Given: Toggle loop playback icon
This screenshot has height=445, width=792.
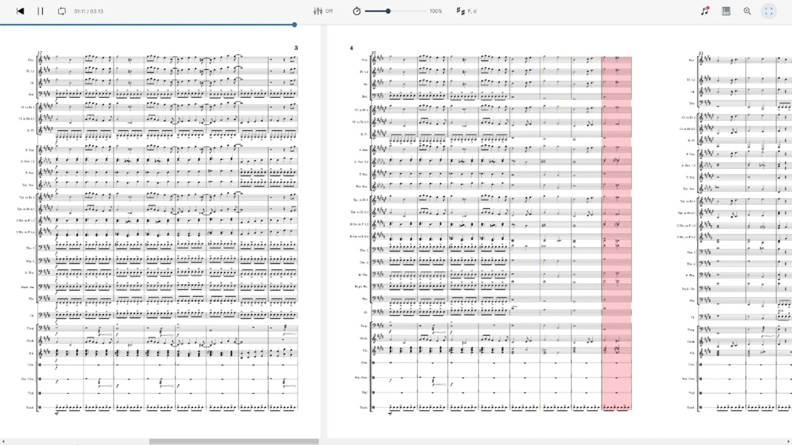Looking at the screenshot, I should pos(62,11).
